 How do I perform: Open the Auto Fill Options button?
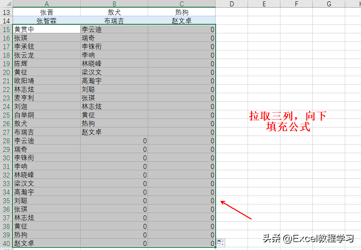[221, 243]
